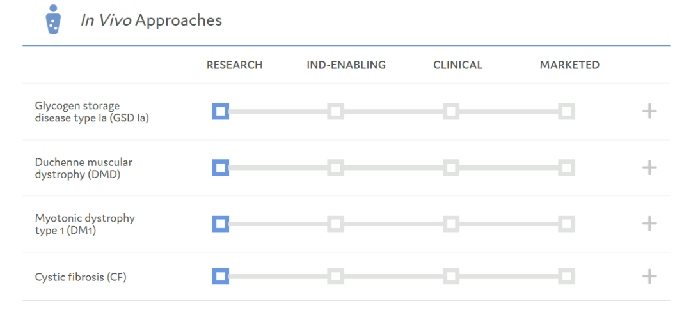Click the In Vivo person icon
The height and width of the screenshot is (313, 691).
coord(53,19)
